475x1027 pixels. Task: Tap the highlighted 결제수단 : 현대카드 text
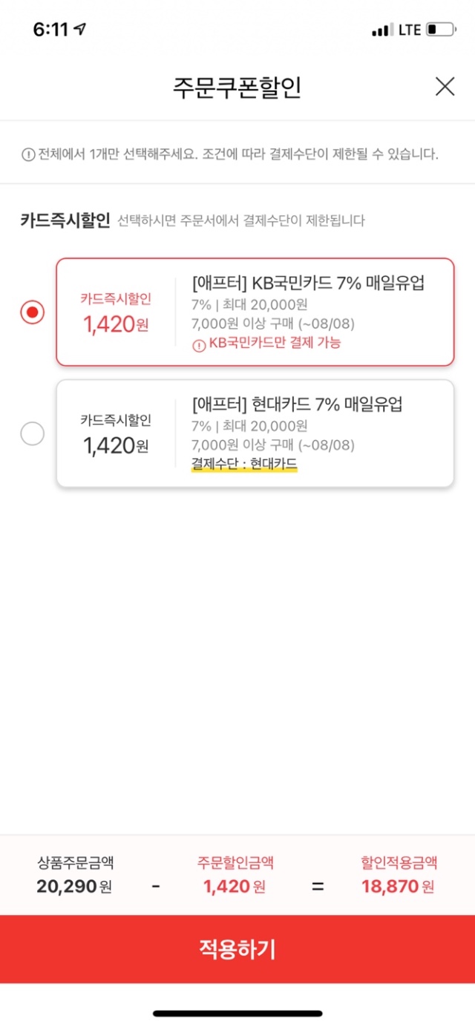pos(244,465)
